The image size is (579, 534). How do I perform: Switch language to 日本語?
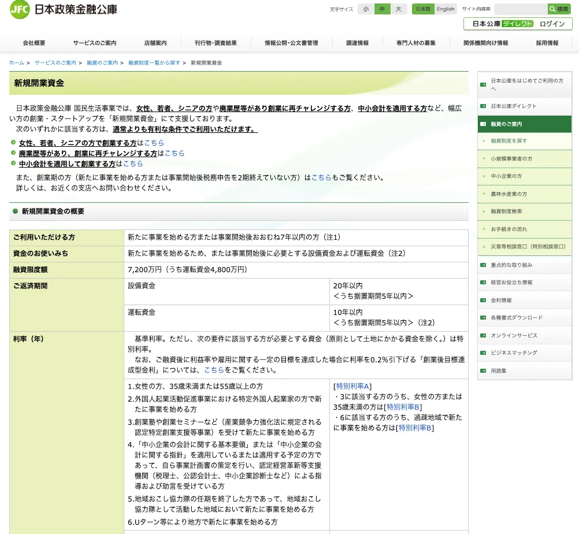(x=423, y=9)
